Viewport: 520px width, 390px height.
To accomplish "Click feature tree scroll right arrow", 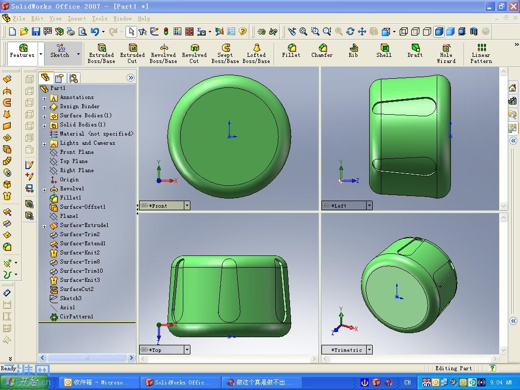I will coord(132,358).
